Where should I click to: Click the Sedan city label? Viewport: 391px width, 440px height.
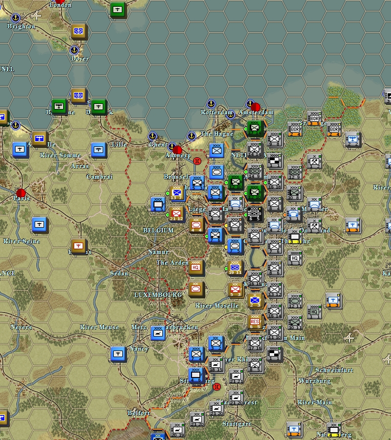point(119,273)
